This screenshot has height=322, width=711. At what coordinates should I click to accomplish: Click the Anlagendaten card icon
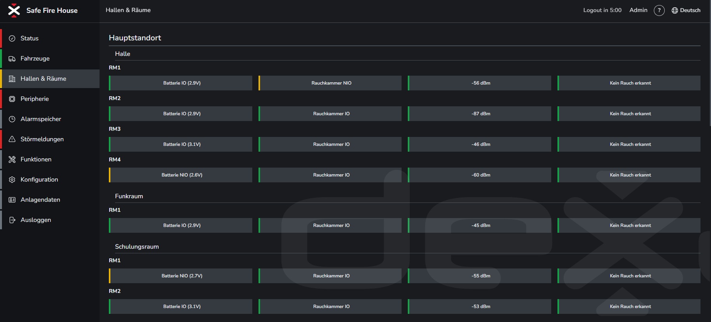coord(12,200)
